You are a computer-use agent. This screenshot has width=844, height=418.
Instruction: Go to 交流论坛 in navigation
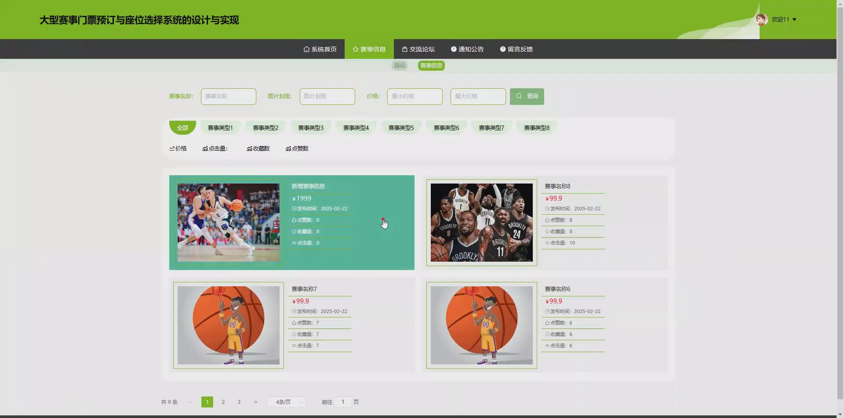(418, 49)
